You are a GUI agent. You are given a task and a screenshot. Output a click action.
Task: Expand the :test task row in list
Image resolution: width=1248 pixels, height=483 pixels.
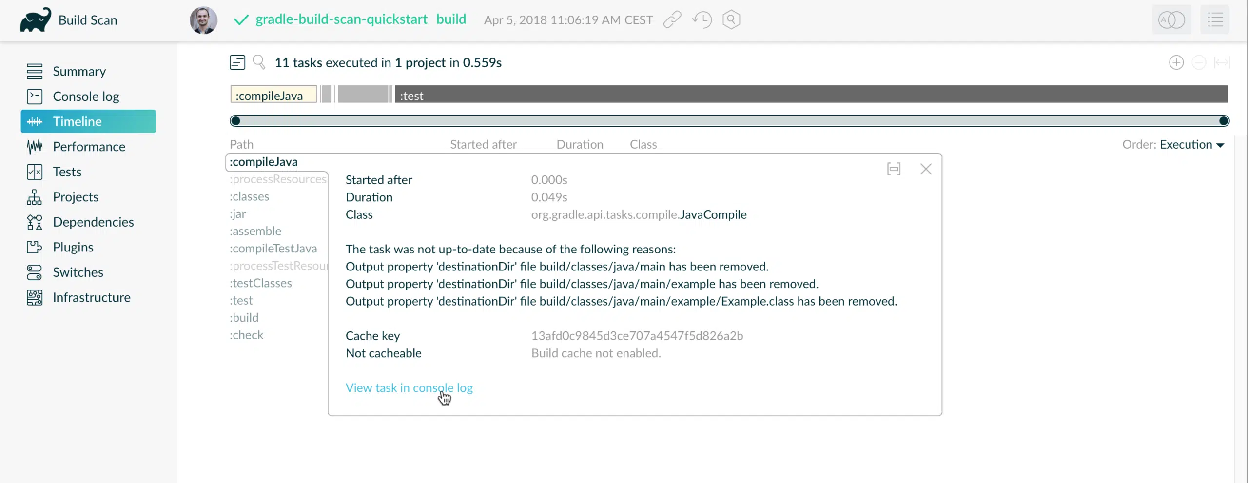click(241, 300)
